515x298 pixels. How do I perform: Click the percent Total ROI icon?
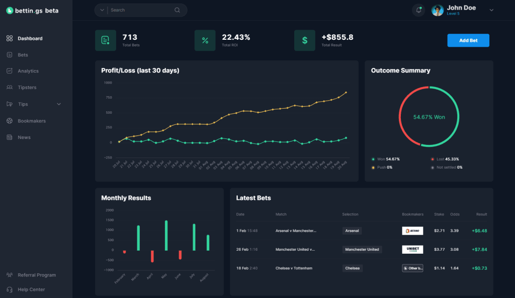205,40
